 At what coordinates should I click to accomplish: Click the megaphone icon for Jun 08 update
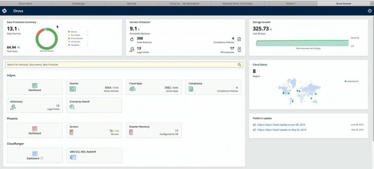[255, 125]
